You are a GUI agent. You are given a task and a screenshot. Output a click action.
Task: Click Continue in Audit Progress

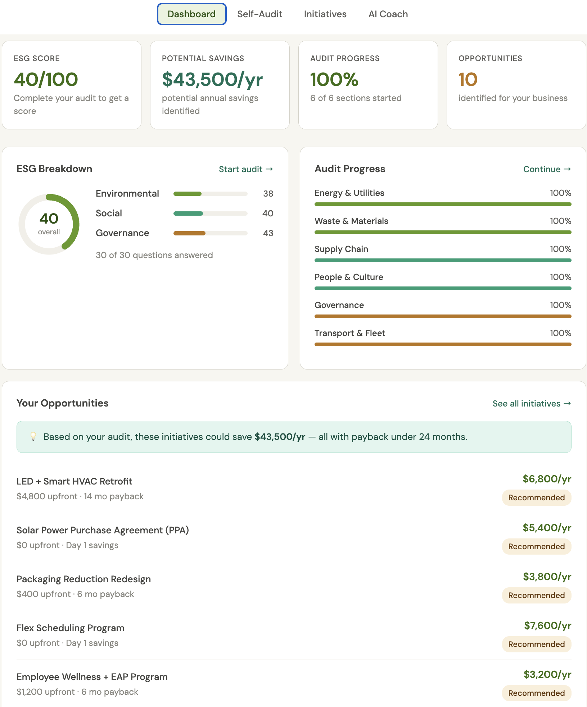pyautogui.click(x=547, y=169)
